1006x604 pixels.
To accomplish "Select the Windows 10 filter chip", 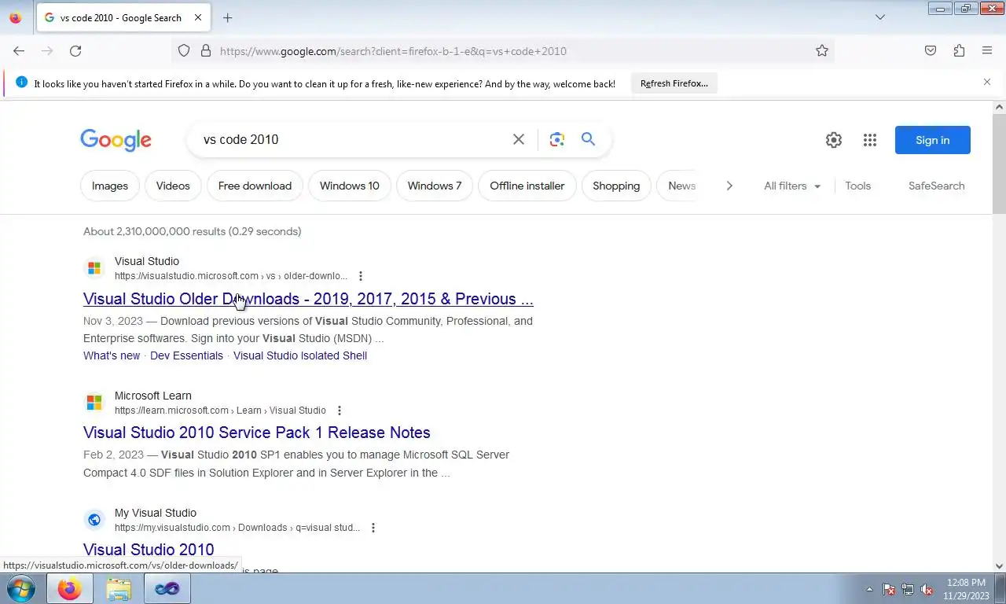I will [x=350, y=186].
